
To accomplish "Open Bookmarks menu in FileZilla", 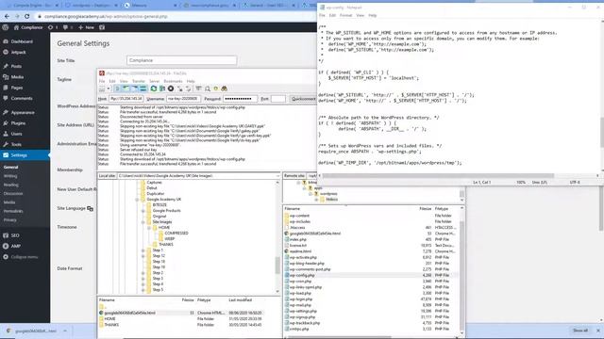I will [173, 81].
